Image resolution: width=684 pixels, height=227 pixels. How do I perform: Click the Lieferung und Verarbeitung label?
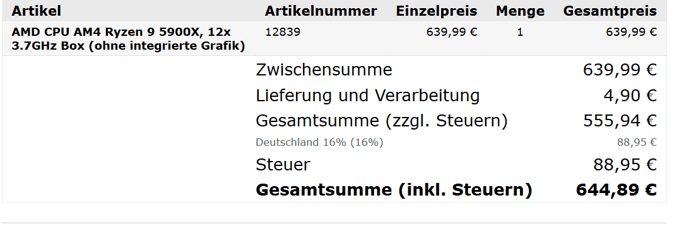coord(368,96)
